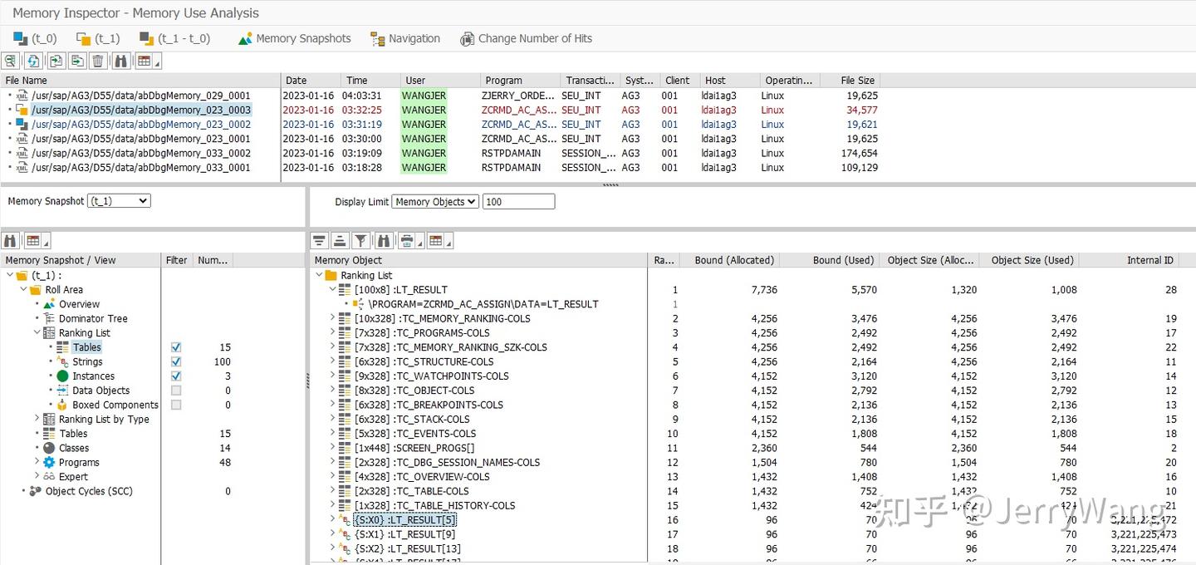This screenshot has width=1196, height=565.
Task: Click the Strings ABC icon
Action: pos(63,361)
